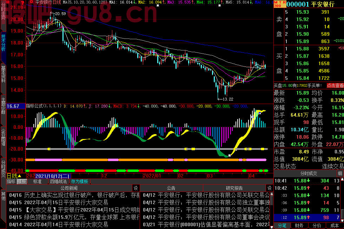Switch to the 研究报告 tab
The image size is (344, 229).
point(234,188)
